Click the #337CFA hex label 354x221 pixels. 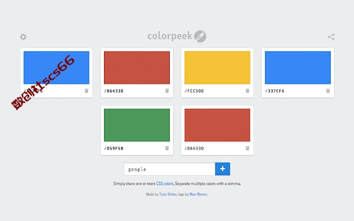click(x=274, y=91)
